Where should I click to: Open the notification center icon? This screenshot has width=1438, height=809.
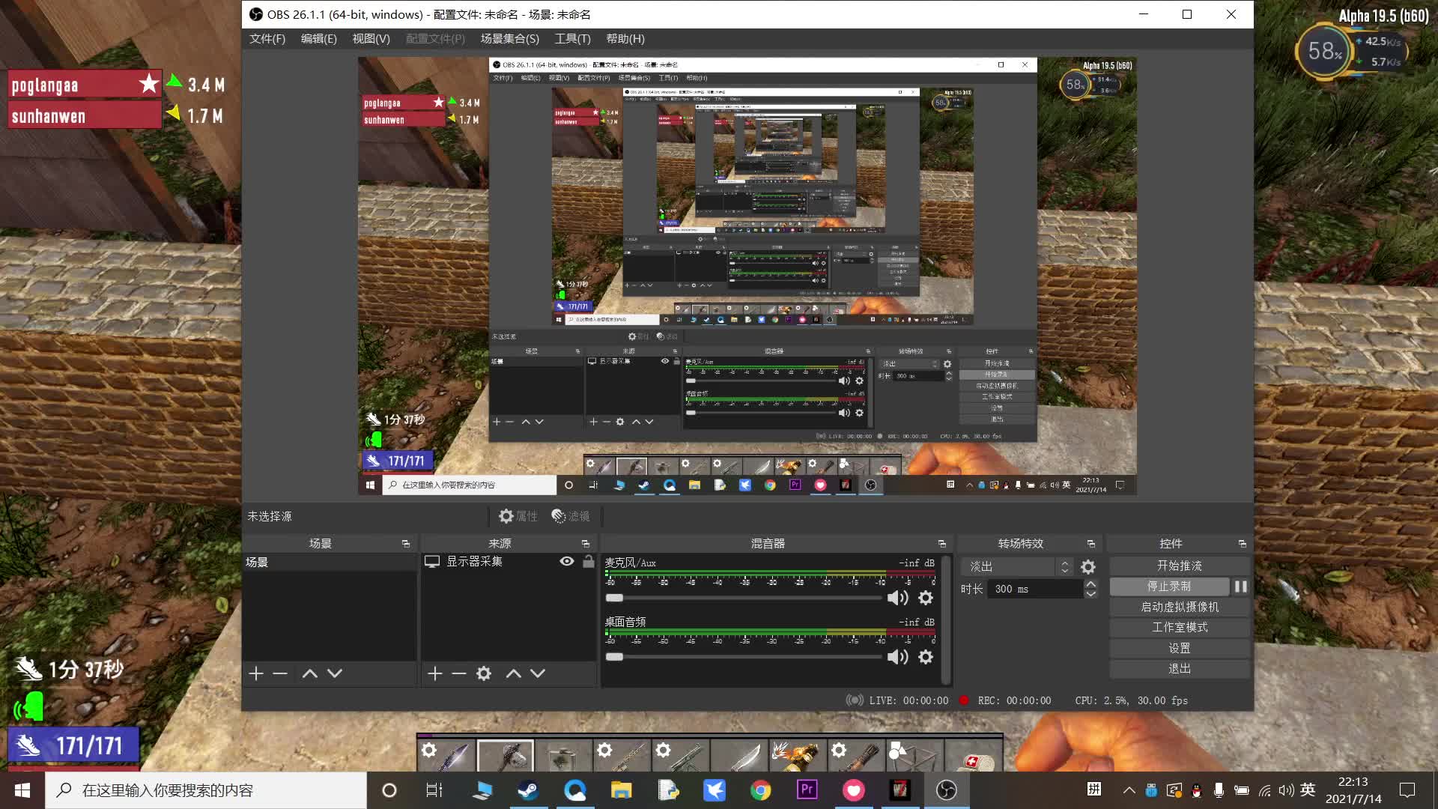point(1407,790)
